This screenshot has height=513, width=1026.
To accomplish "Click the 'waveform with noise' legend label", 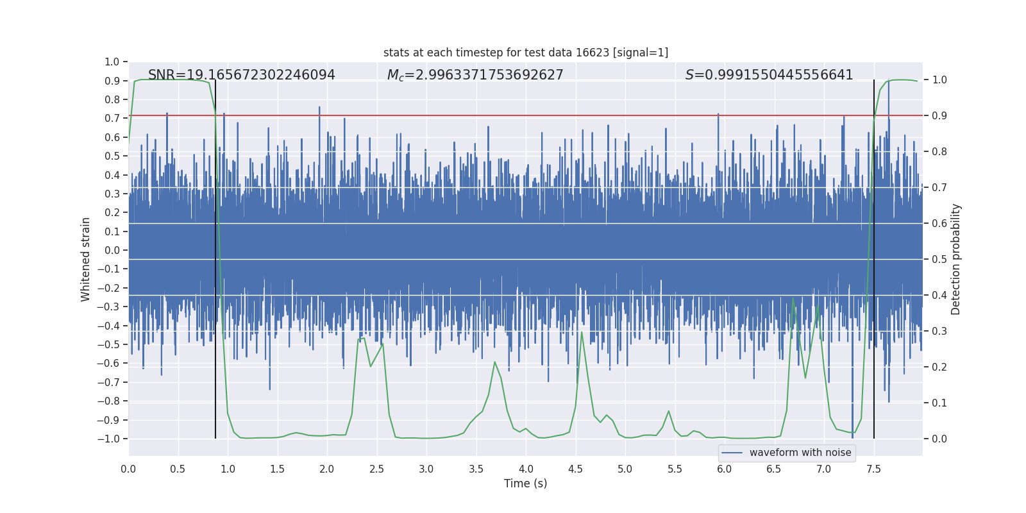I will coord(800,453).
